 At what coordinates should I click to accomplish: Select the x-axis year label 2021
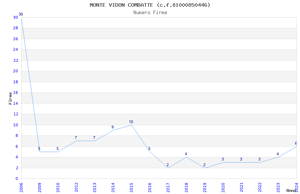[242, 188]
